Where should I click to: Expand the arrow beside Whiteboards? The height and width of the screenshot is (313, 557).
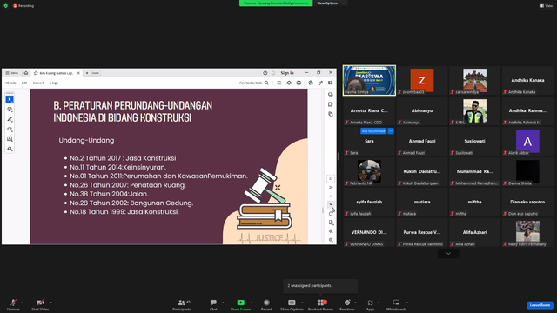[x=406, y=303]
